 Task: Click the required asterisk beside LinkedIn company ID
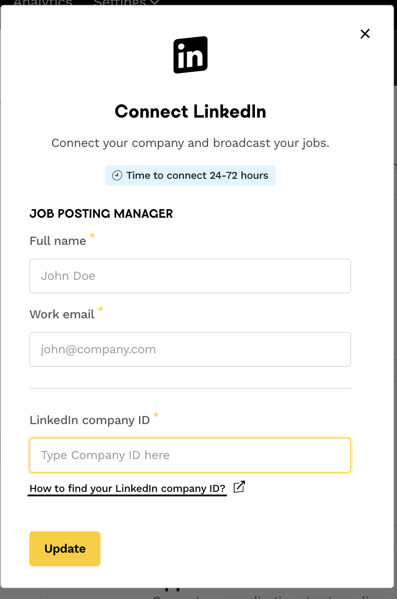pyautogui.click(x=156, y=415)
